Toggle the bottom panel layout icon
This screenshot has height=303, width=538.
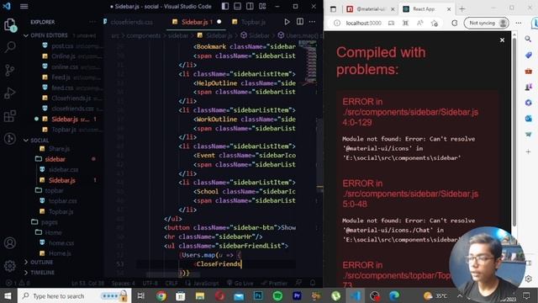[237, 6]
